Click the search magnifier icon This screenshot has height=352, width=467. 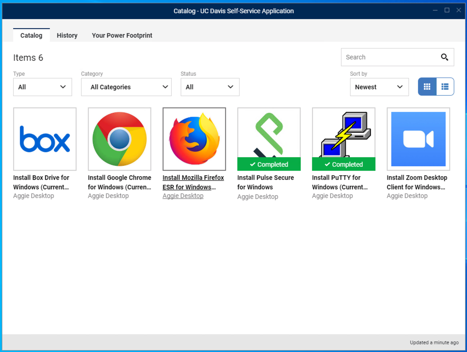(444, 57)
